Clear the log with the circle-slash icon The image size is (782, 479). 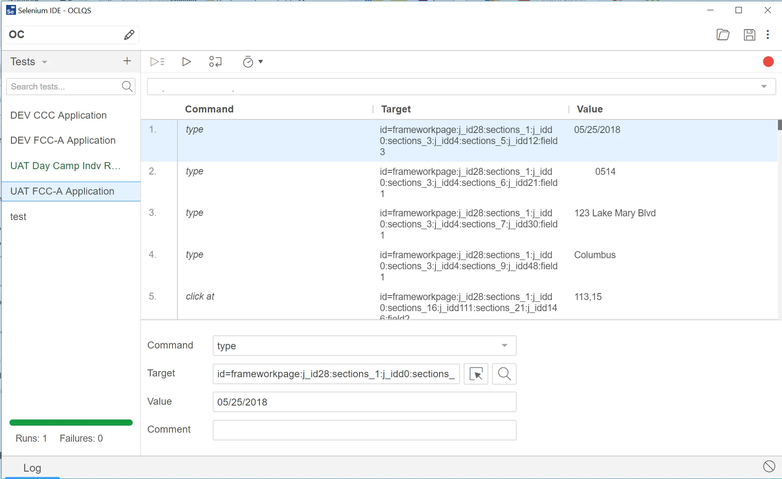tap(769, 466)
